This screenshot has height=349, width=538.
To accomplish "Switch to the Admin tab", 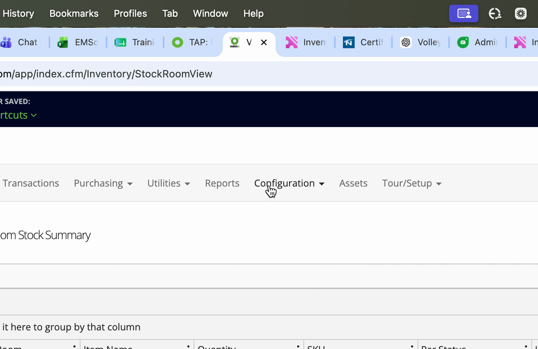I will pyautogui.click(x=477, y=42).
